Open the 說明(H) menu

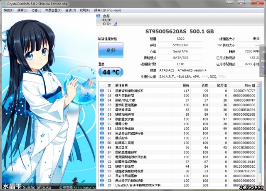pyautogui.click(x=85, y=10)
